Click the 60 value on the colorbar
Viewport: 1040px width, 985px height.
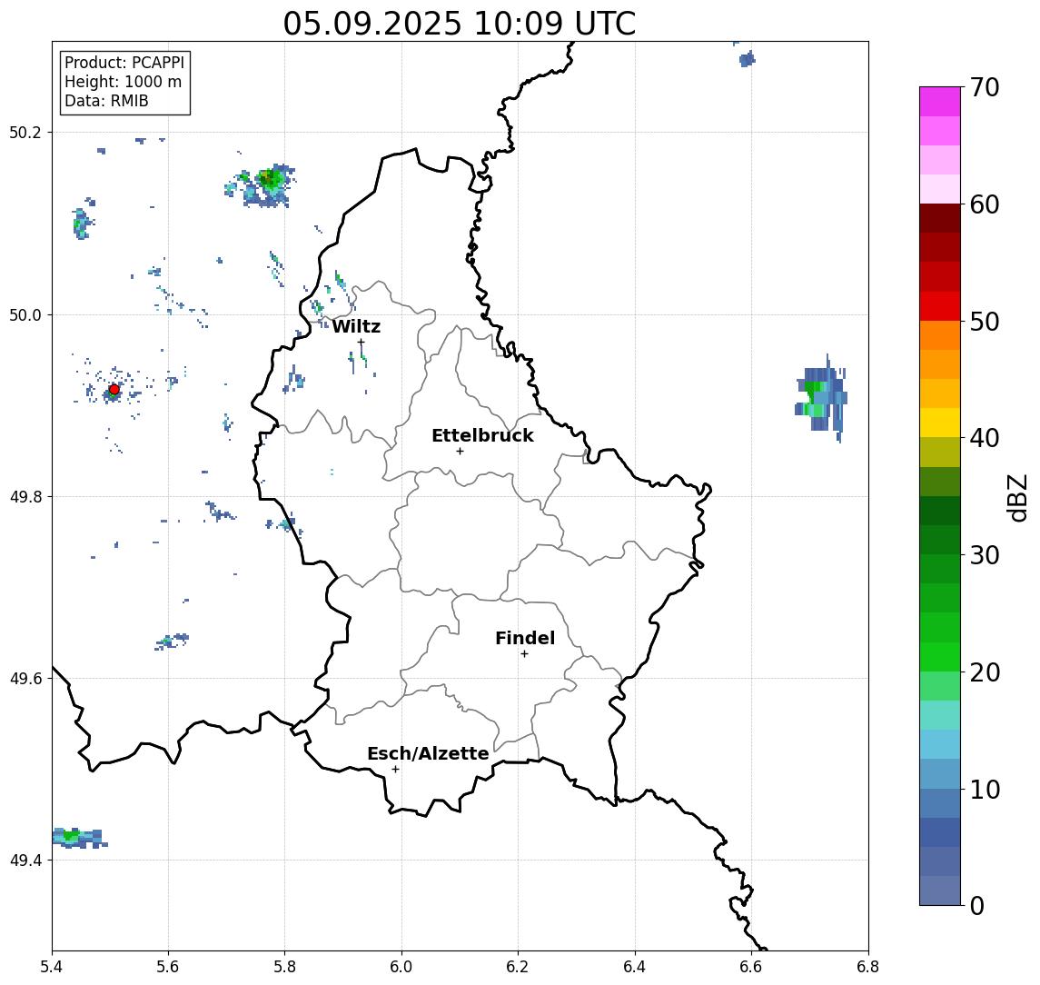click(985, 204)
